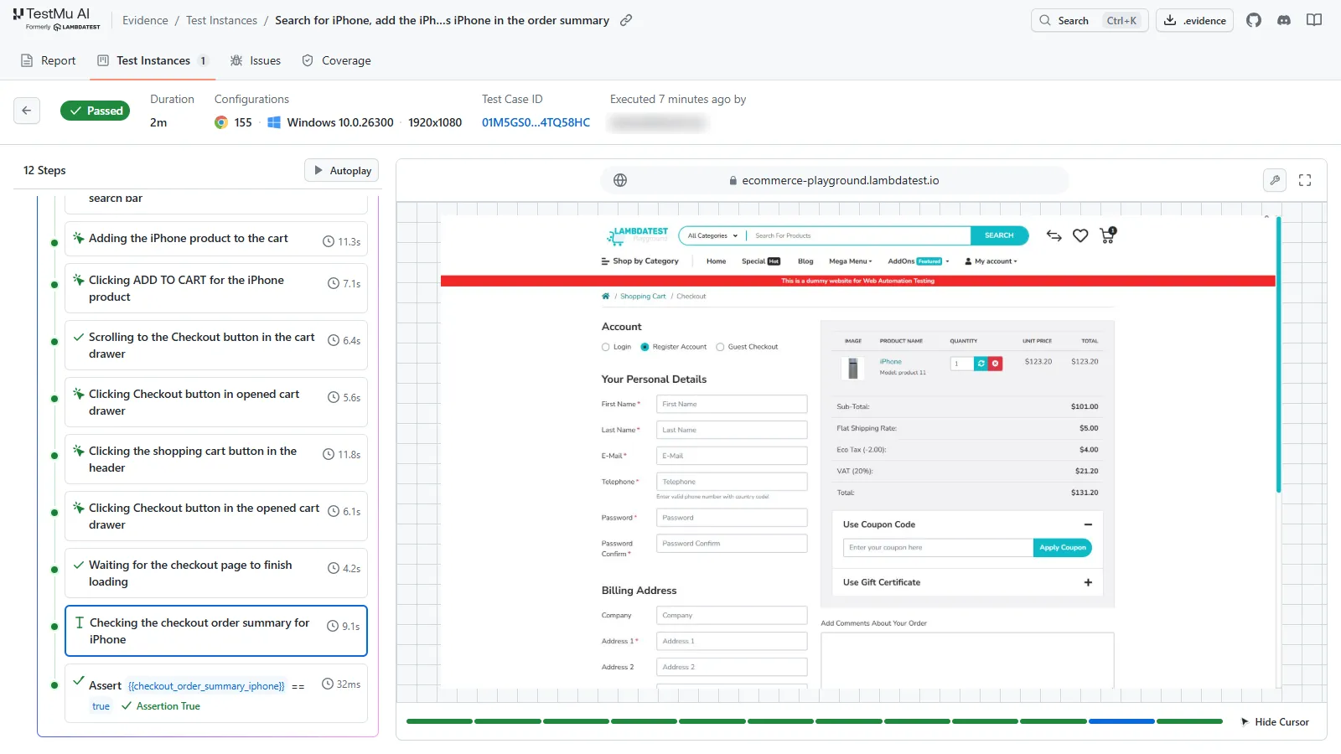Download the .evidence file
The width and height of the screenshot is (1341, 754).
click(1194, 20)
